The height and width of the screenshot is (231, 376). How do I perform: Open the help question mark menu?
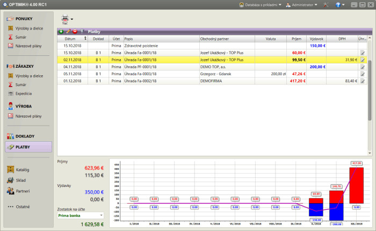[x=340, y=5]
